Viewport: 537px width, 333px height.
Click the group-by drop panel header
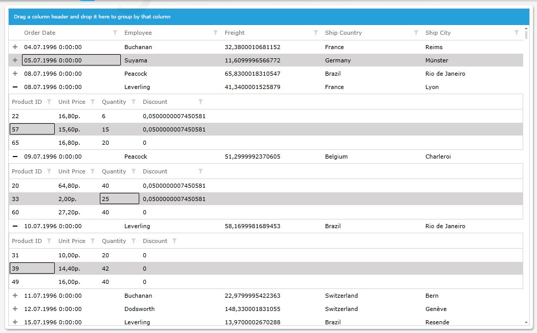coord(269,17)
